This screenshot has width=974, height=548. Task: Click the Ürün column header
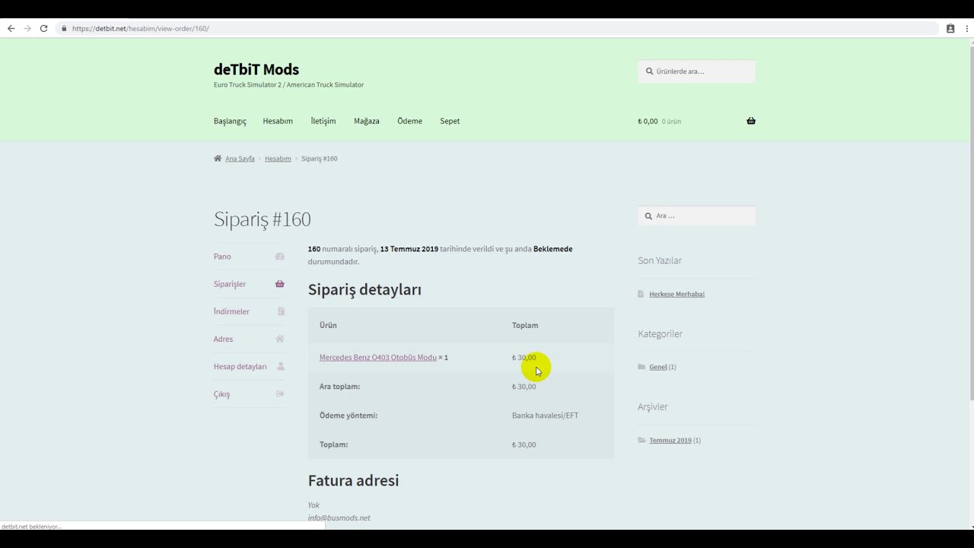(328, 325)
